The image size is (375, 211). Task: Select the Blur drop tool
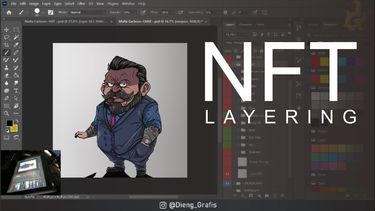(x=6, y=83)
